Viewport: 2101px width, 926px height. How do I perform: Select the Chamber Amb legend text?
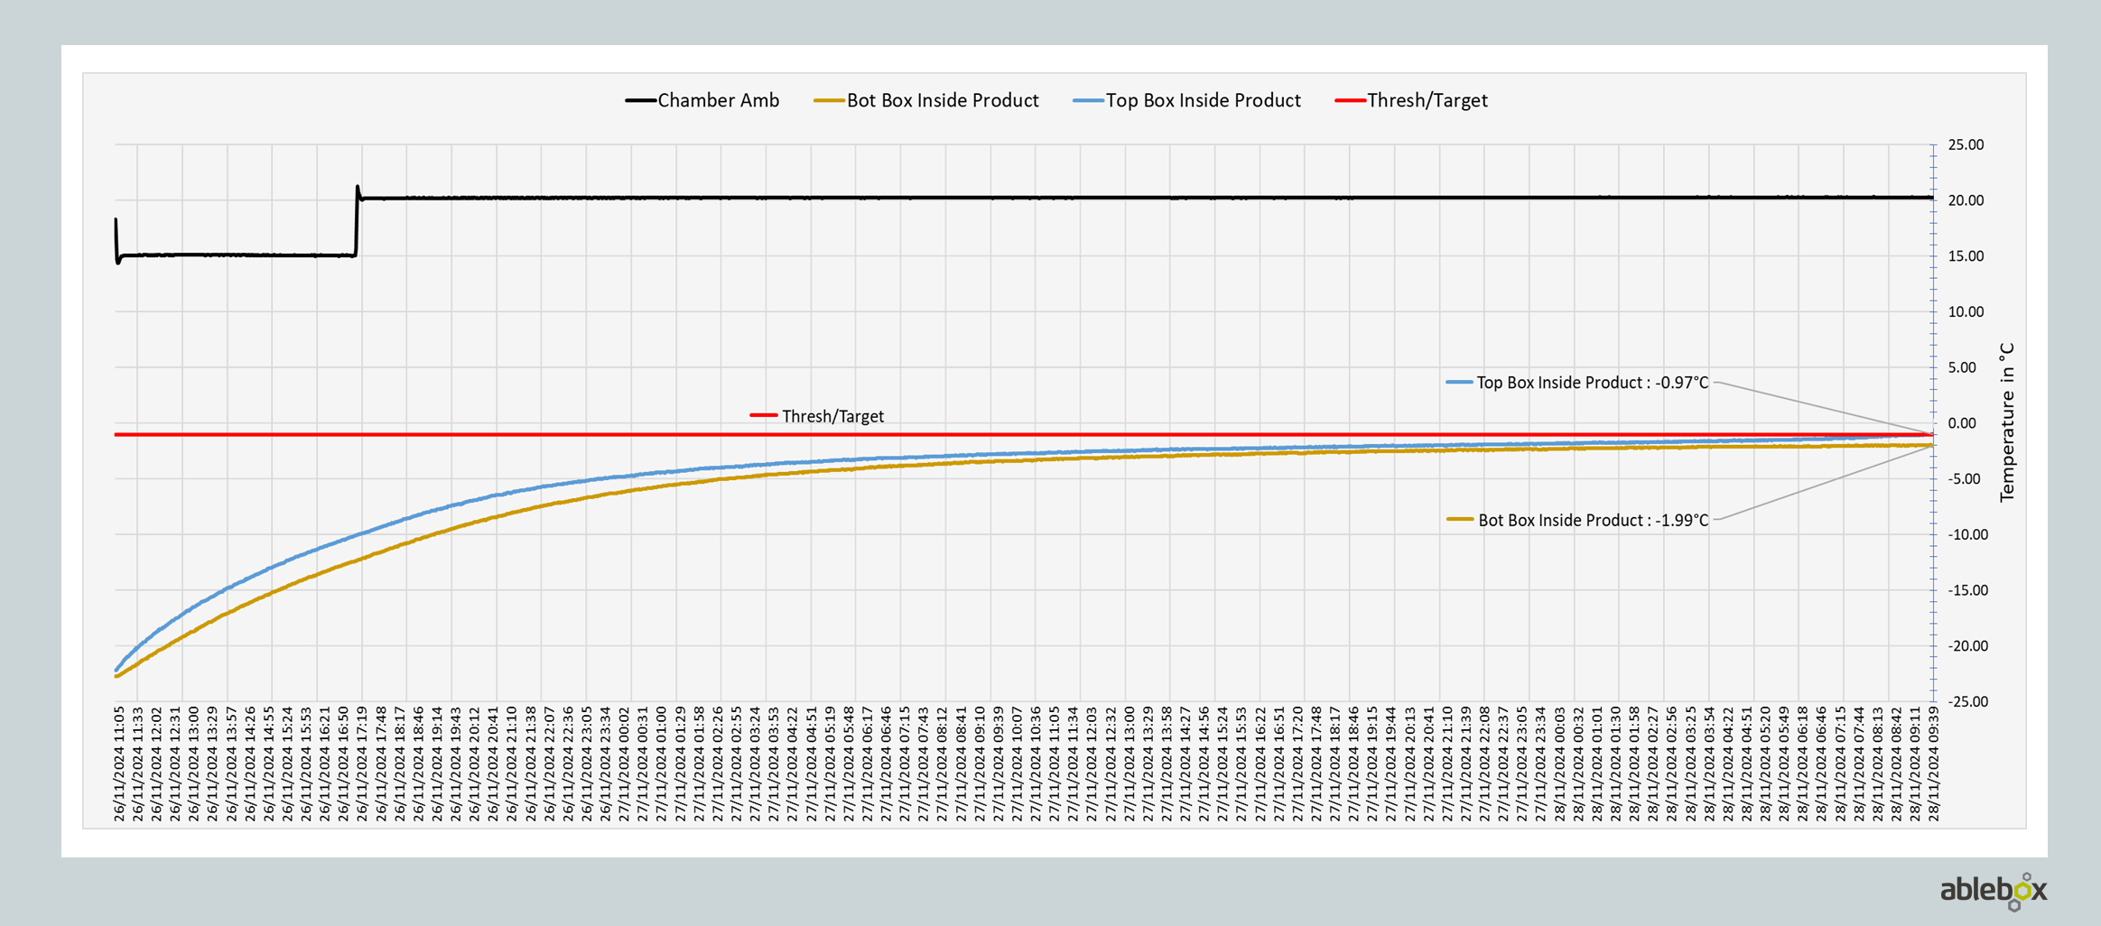[718, 101]
